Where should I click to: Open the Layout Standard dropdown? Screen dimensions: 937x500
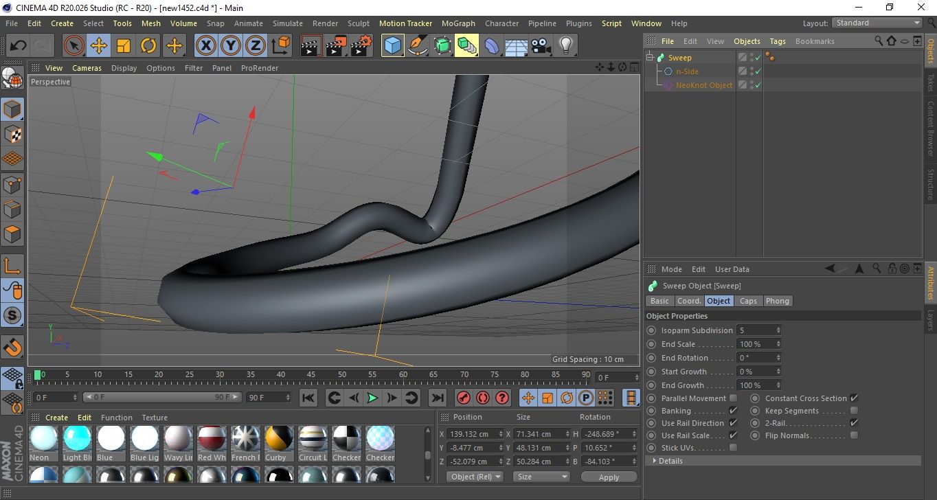pos(877,23)
